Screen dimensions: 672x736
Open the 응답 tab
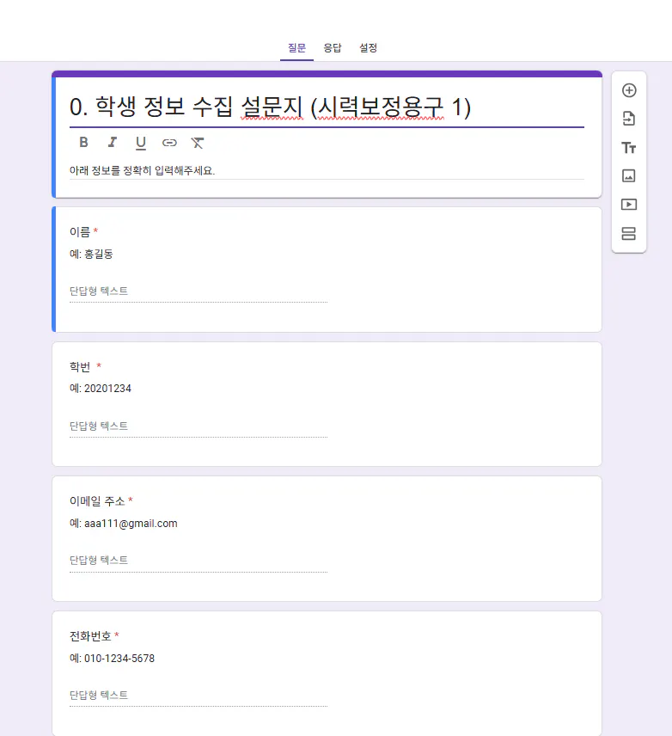click(x=333, y=48)
